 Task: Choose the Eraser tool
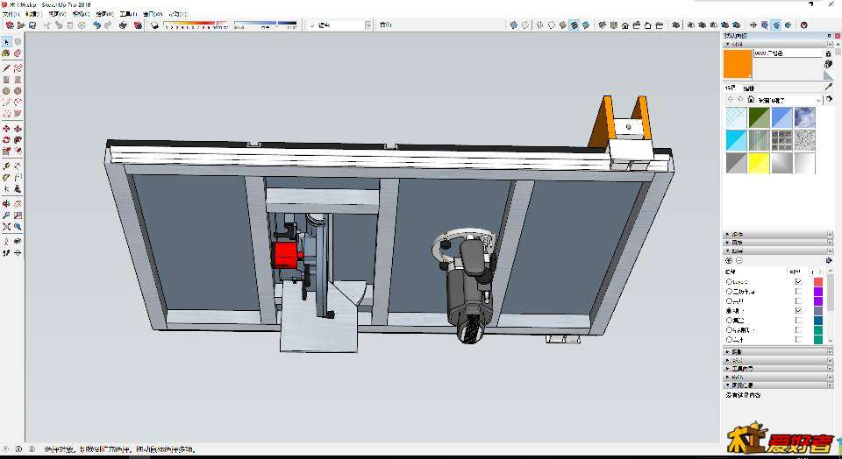coord(18,53)
